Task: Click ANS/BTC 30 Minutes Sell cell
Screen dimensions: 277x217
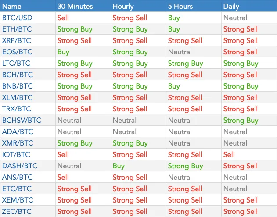Action: [x=63, y=177]
